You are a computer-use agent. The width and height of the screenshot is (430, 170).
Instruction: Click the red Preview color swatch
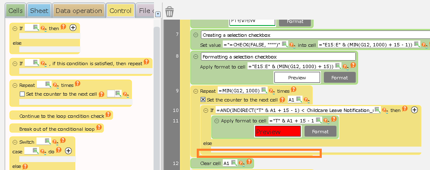click(x=278, y=132)
